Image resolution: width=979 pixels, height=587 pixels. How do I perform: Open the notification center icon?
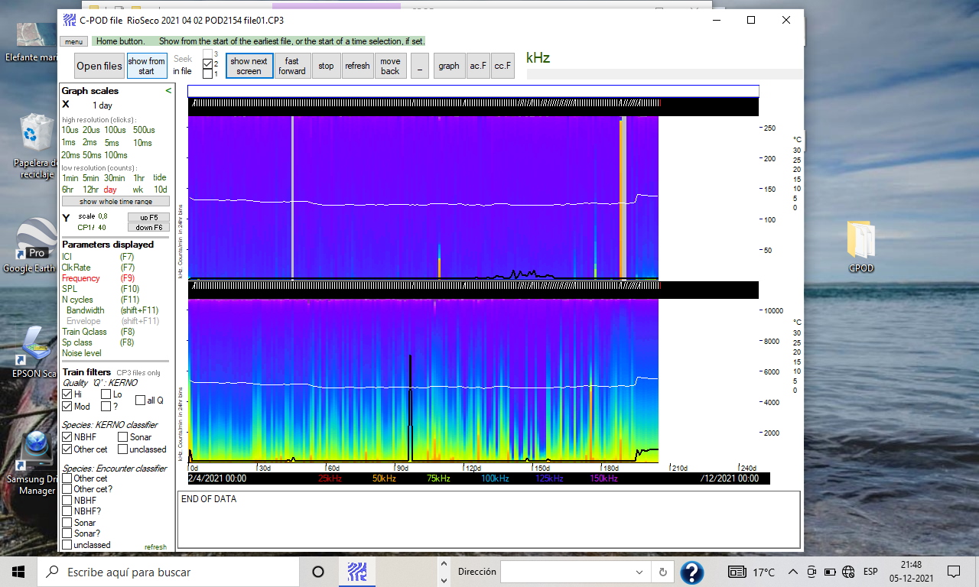pos(953,572)
